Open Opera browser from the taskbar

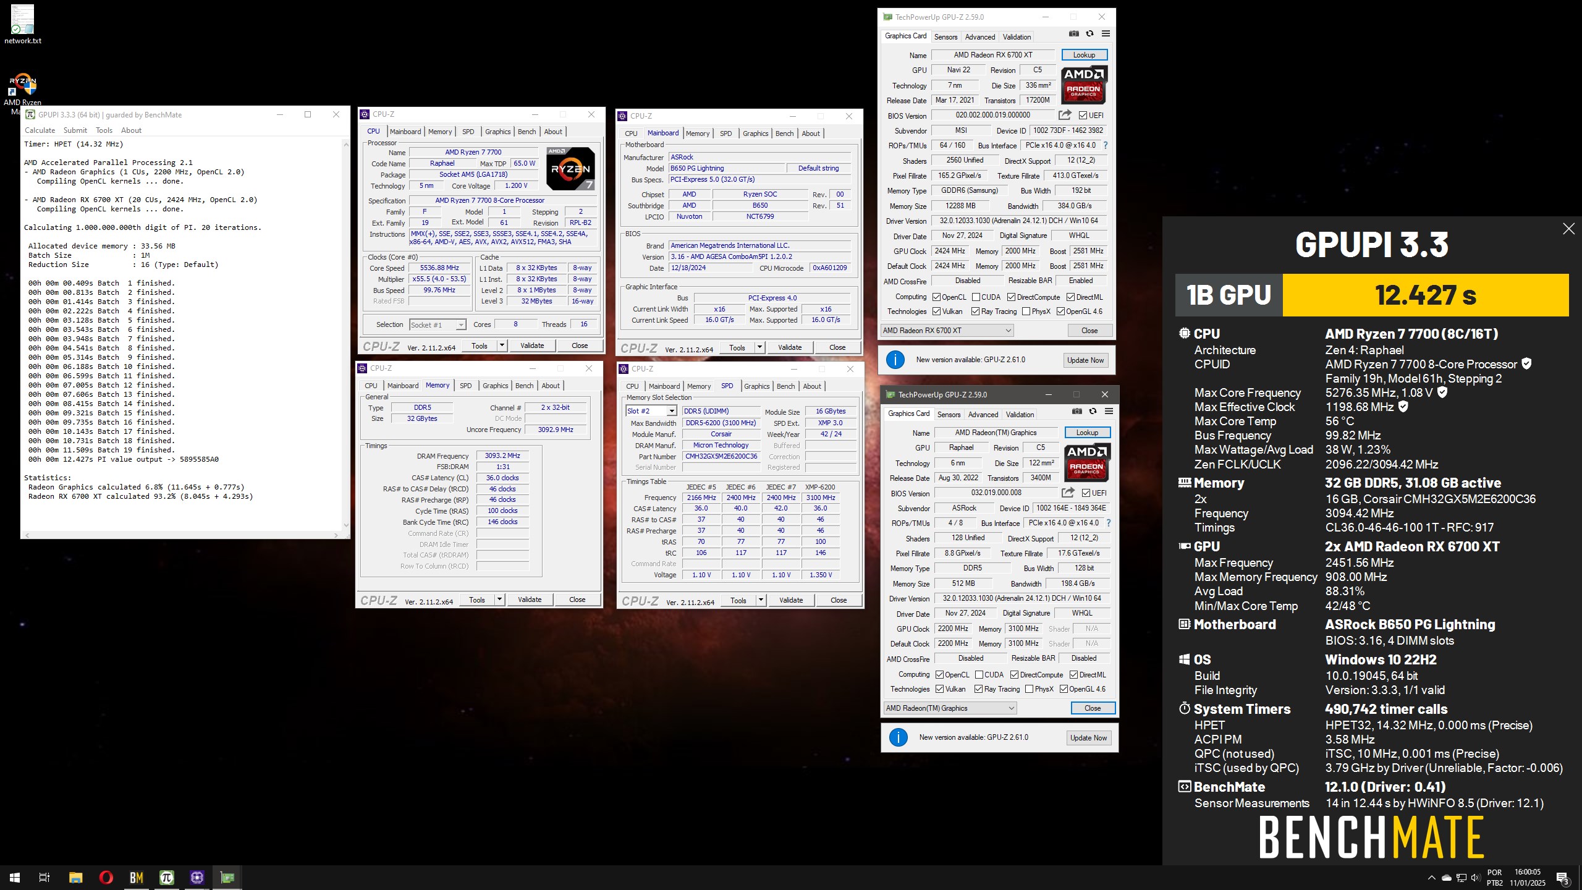[x=106, y=878]
